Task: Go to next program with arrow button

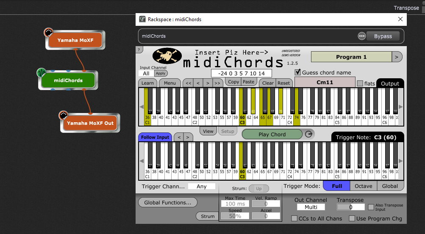Action: pos(397,57)
